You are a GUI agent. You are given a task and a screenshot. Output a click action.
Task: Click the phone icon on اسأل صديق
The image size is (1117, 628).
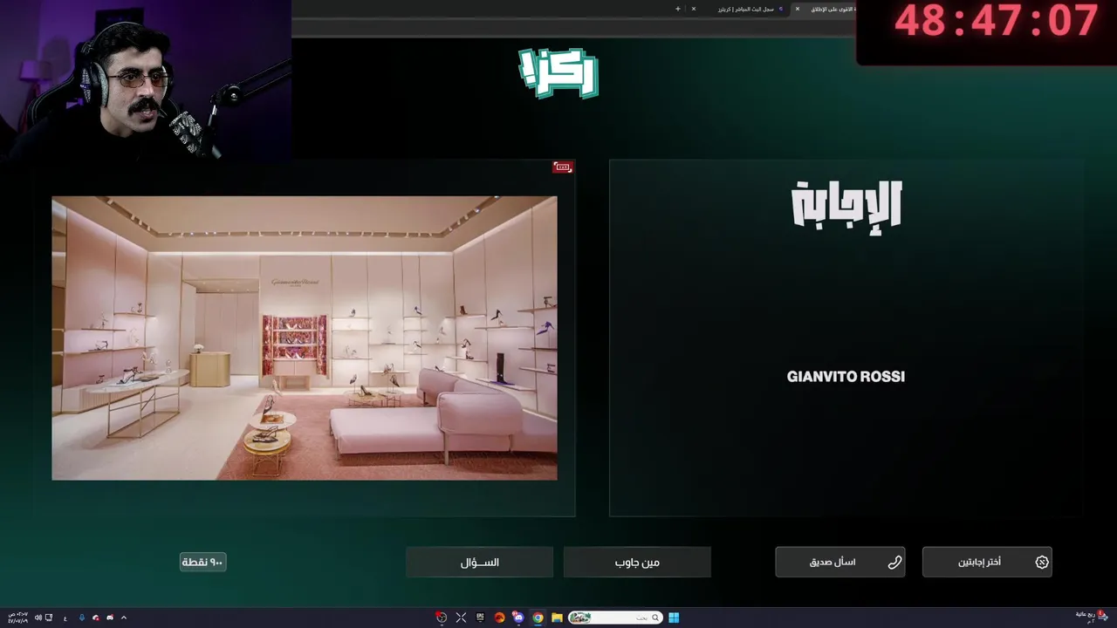894,563
